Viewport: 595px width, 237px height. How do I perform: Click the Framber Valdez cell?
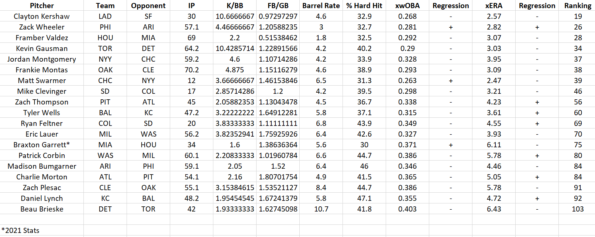(42, 38)
